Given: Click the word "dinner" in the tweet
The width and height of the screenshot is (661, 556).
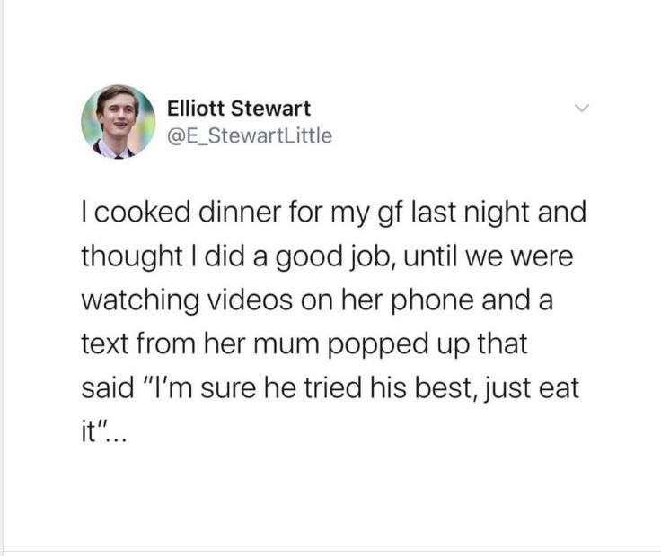Looking at the screenshot, I should [x=240, y=212].
